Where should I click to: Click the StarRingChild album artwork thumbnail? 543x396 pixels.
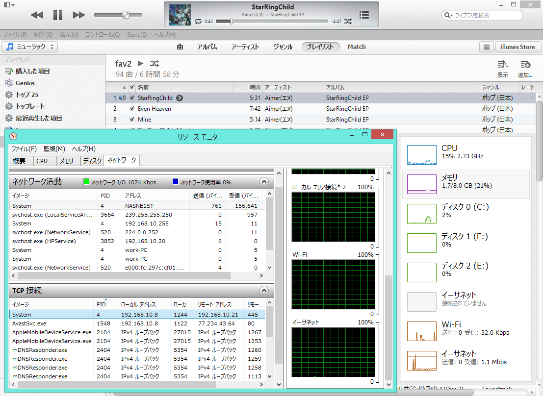point(180,15)
